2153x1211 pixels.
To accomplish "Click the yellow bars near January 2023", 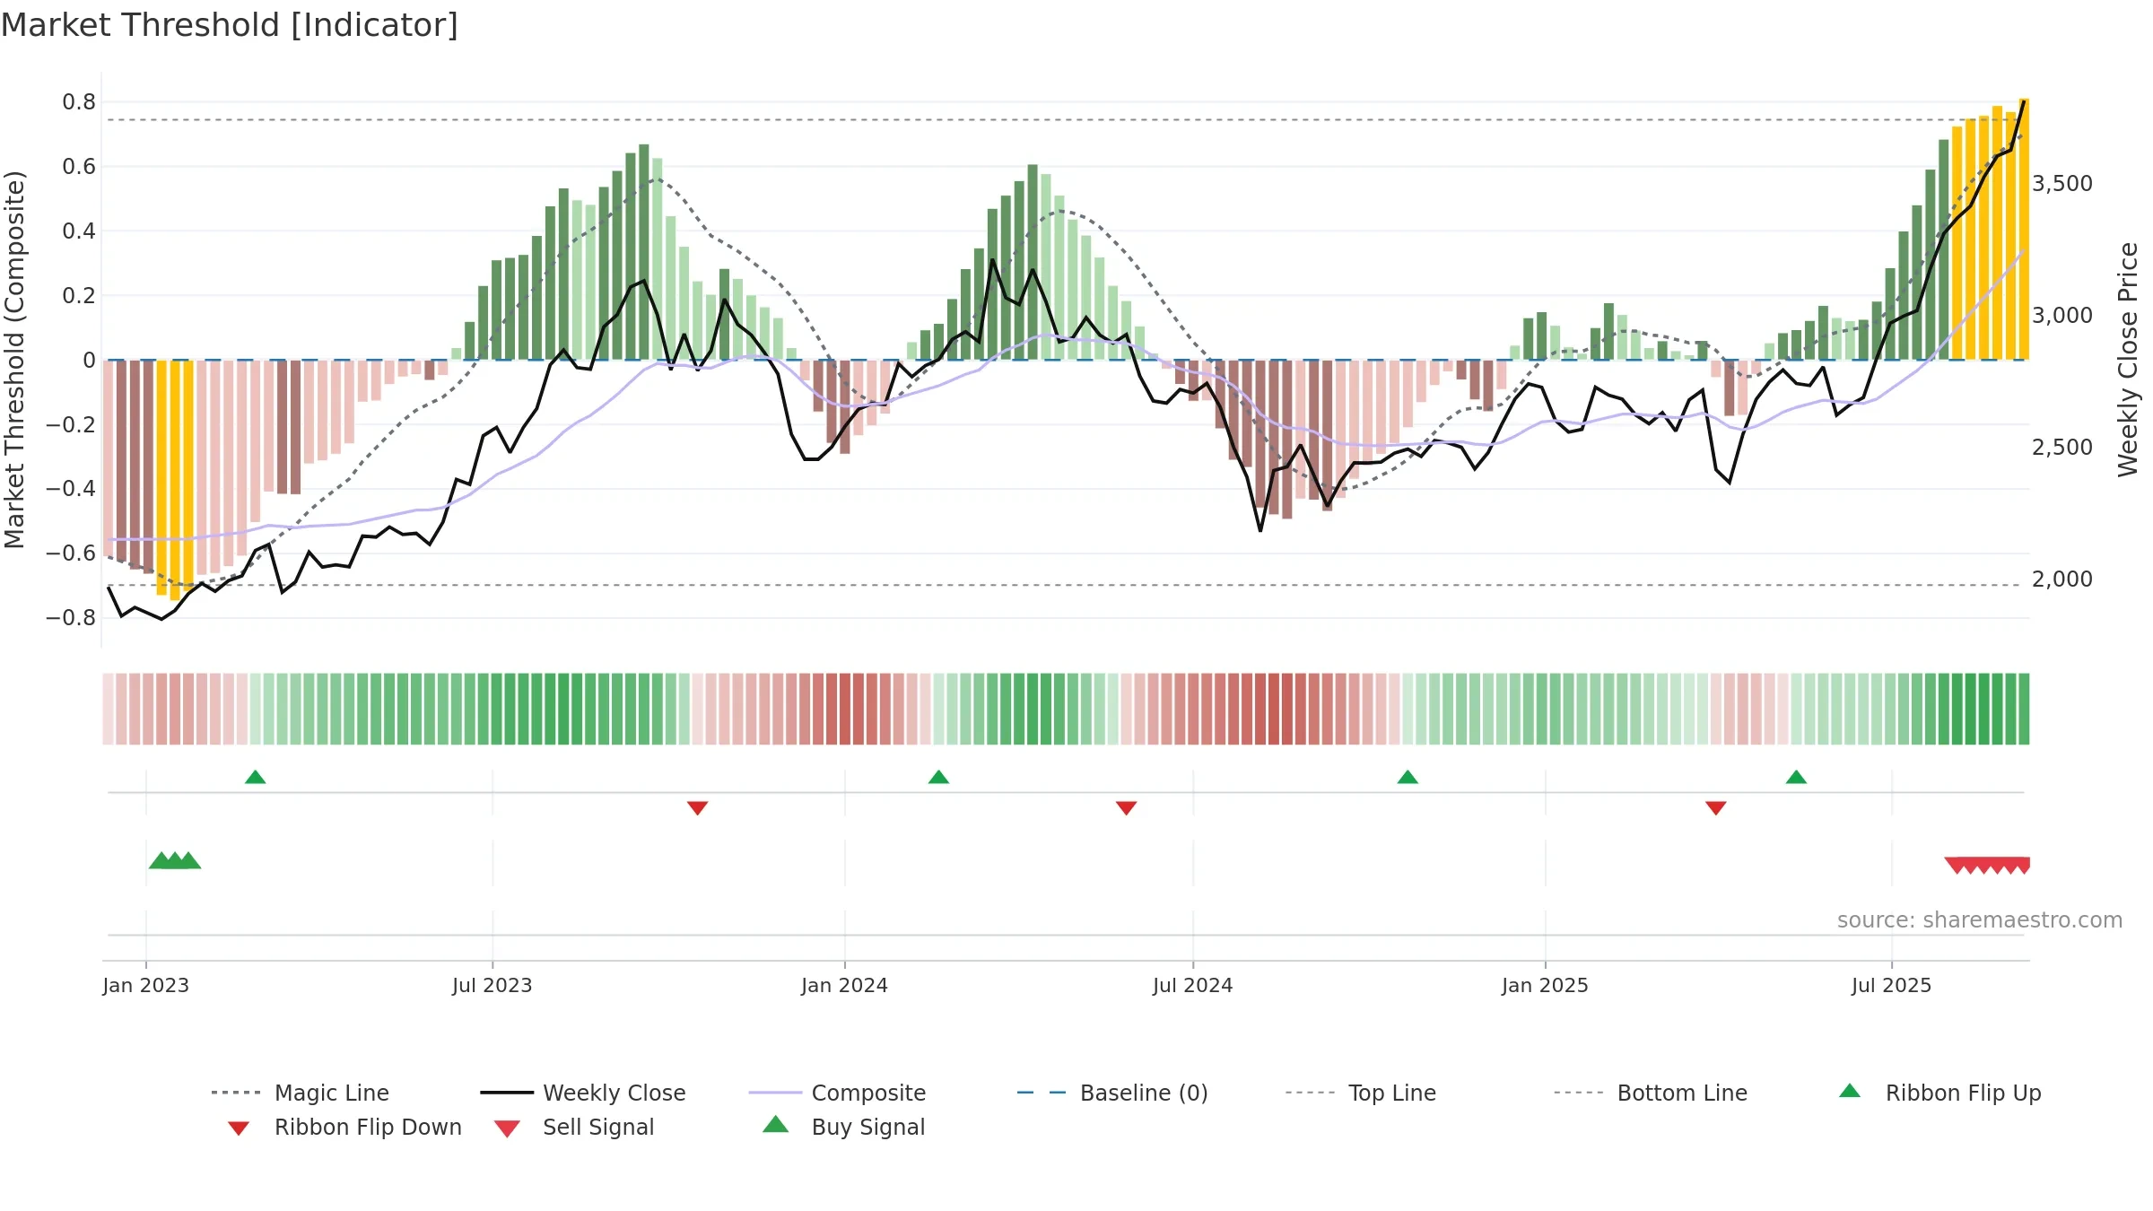I will (175, 480).
